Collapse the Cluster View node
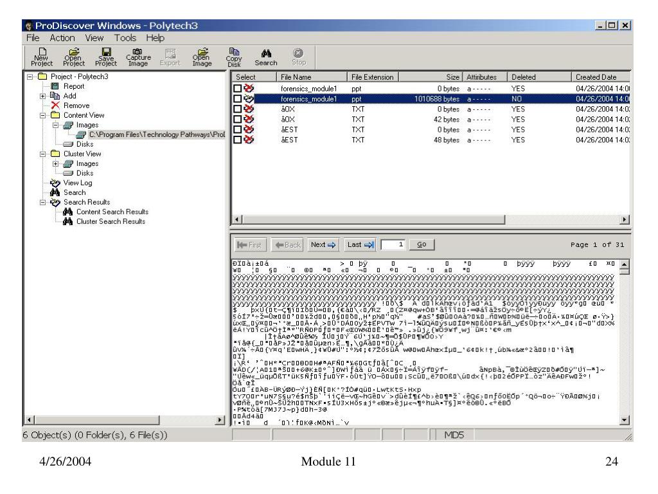 click(x=42, y=154)
